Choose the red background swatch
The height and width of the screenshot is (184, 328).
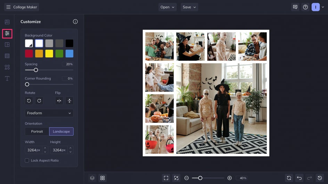click(29, 53)
